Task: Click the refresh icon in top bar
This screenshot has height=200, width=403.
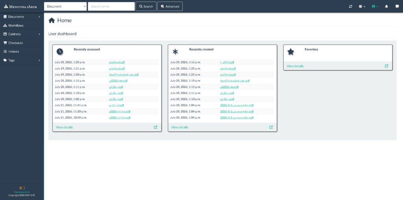Action: click(x=350, y=6)
